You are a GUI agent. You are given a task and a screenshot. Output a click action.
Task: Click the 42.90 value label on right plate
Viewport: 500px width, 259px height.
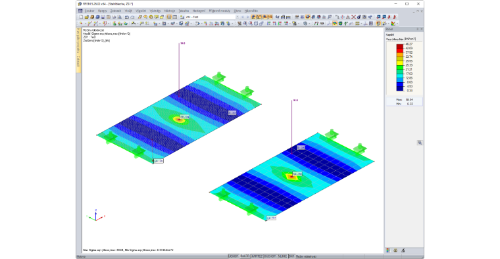297,174
